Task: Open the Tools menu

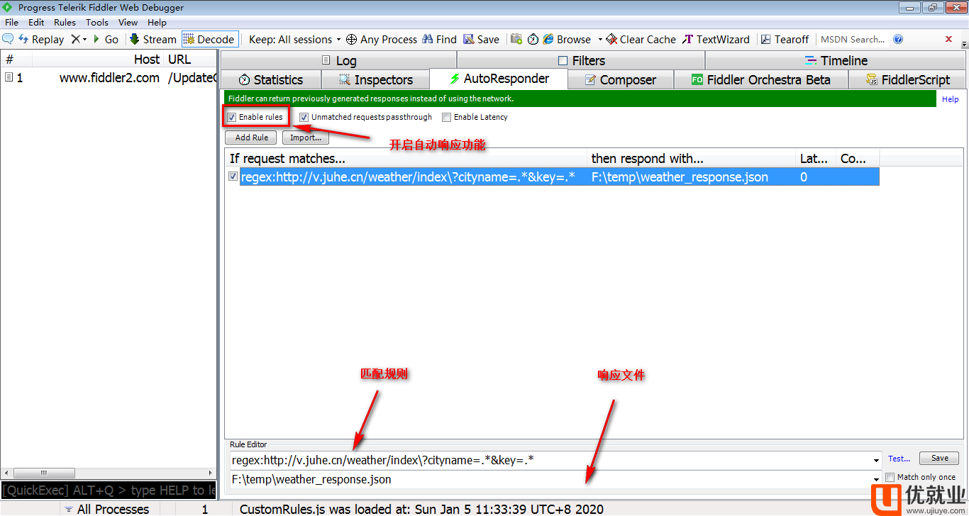Action: (97, 23)
